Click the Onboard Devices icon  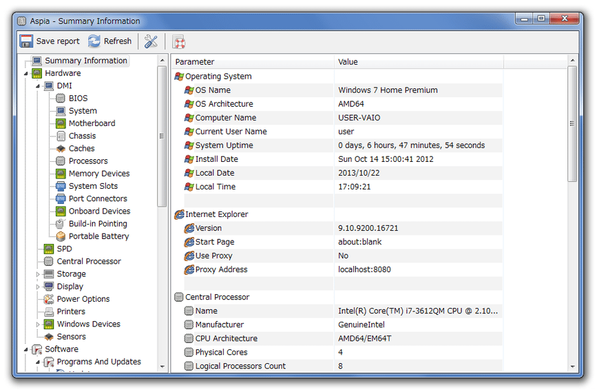point(61,212)
